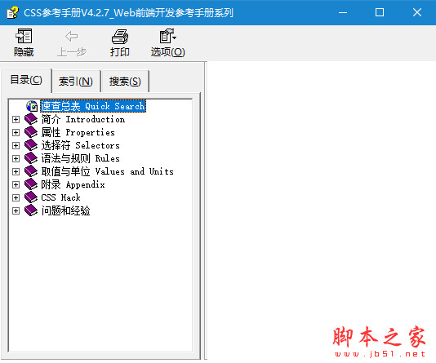
Task: Click the 隐藏 (Hide) toolbar icon
Action: click(x=24, y=36)
